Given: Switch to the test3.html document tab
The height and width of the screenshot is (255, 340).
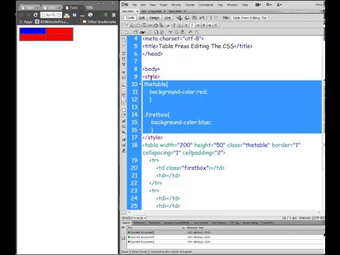Looking at the screenshot, I should click(x=175, y=11).
